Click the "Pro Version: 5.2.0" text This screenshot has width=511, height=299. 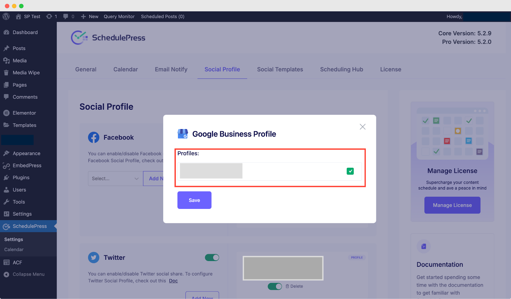click(x=467, y=42)
